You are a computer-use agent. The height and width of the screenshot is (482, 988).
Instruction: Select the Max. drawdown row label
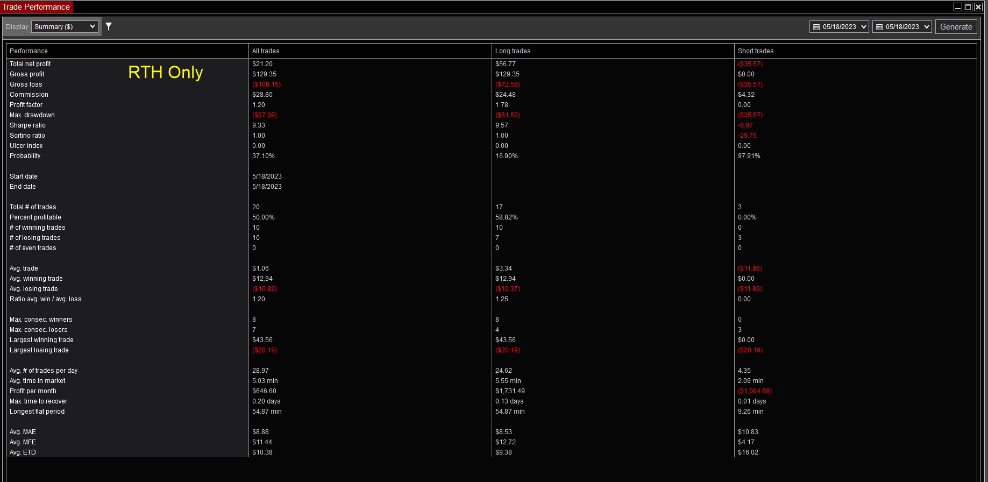32,115
